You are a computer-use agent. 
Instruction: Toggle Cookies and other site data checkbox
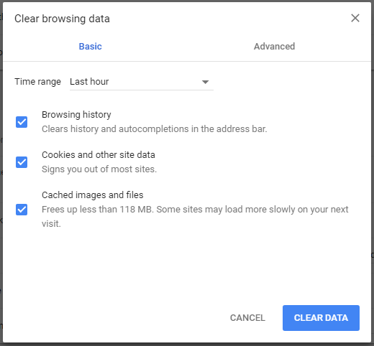[x=22, y=162]
